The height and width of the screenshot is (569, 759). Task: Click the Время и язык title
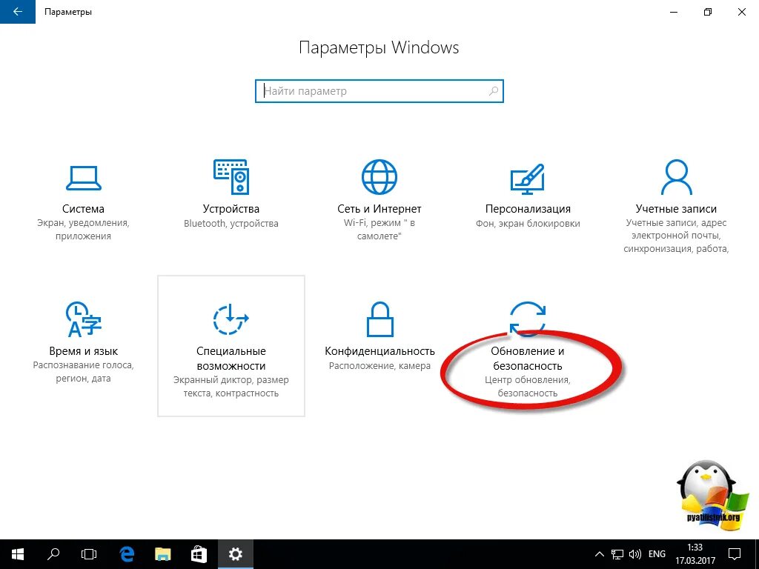click(83, 350)
